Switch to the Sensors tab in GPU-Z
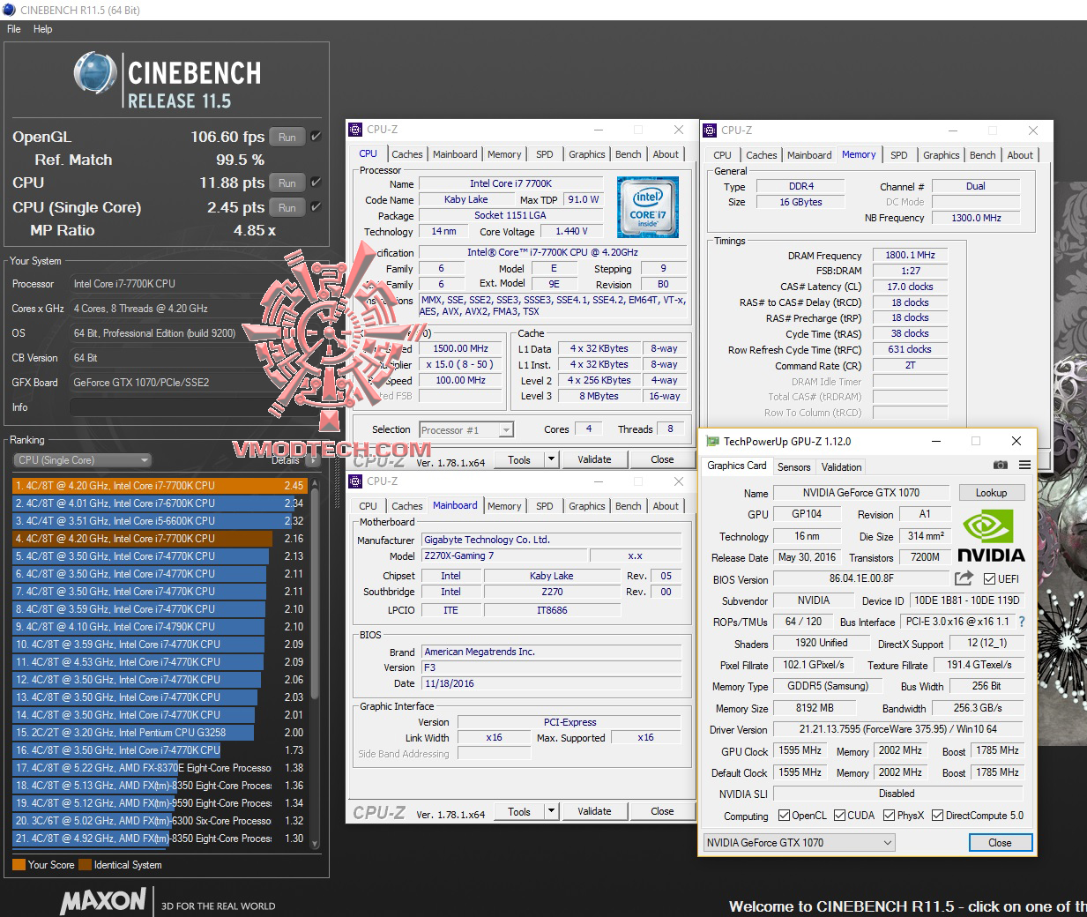This screenshot has height=917, width=1087. coord(793,466)
